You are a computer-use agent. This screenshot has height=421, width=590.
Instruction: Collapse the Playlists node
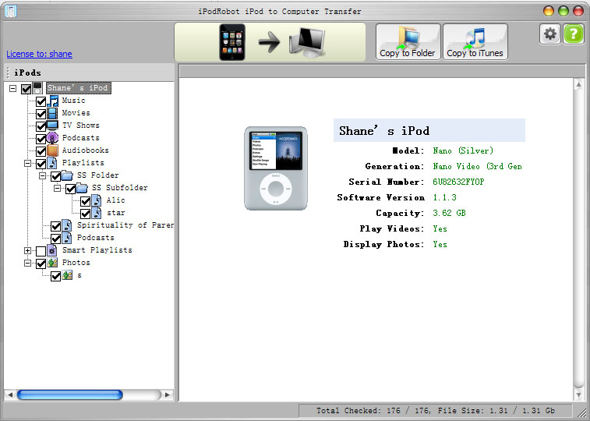[x=27, y=163]
